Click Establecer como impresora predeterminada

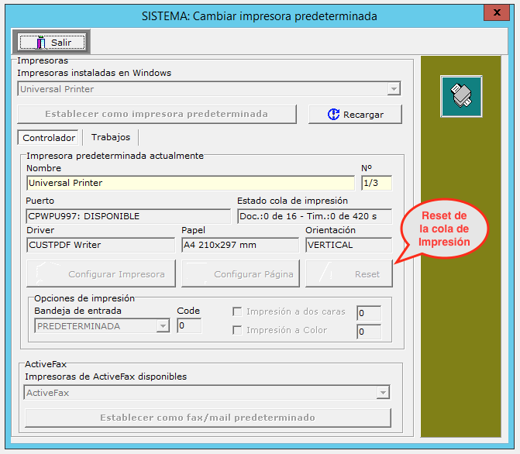point(157,114)
